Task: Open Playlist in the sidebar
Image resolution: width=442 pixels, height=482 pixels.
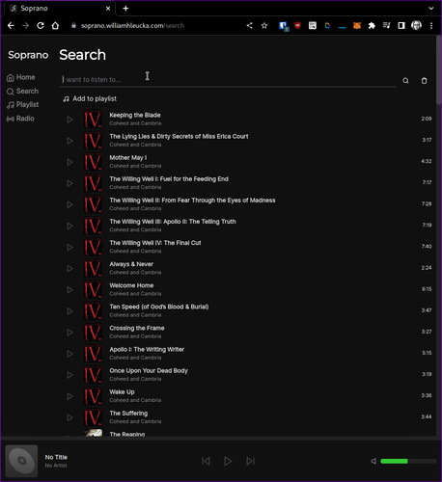Action: (x=22, y=105)
